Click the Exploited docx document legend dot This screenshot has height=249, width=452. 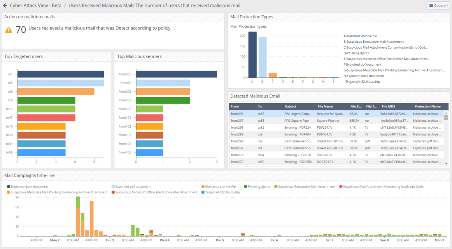pyautogui.click(x=9, y=187)
